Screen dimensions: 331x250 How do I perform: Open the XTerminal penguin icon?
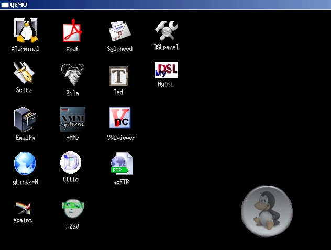pos(26,30)
